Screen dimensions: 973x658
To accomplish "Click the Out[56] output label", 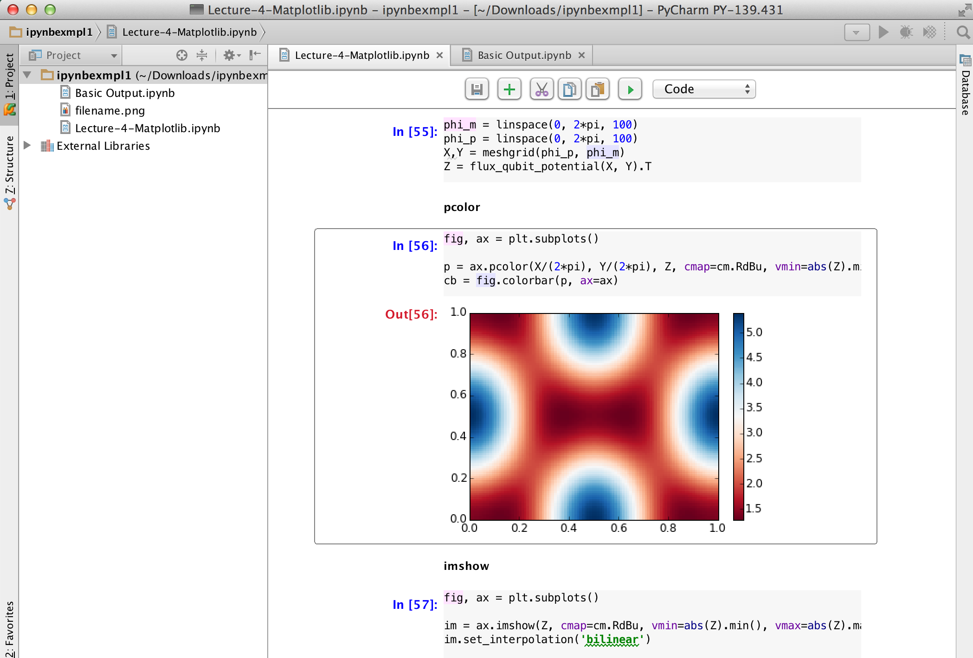I will [411, 314].
